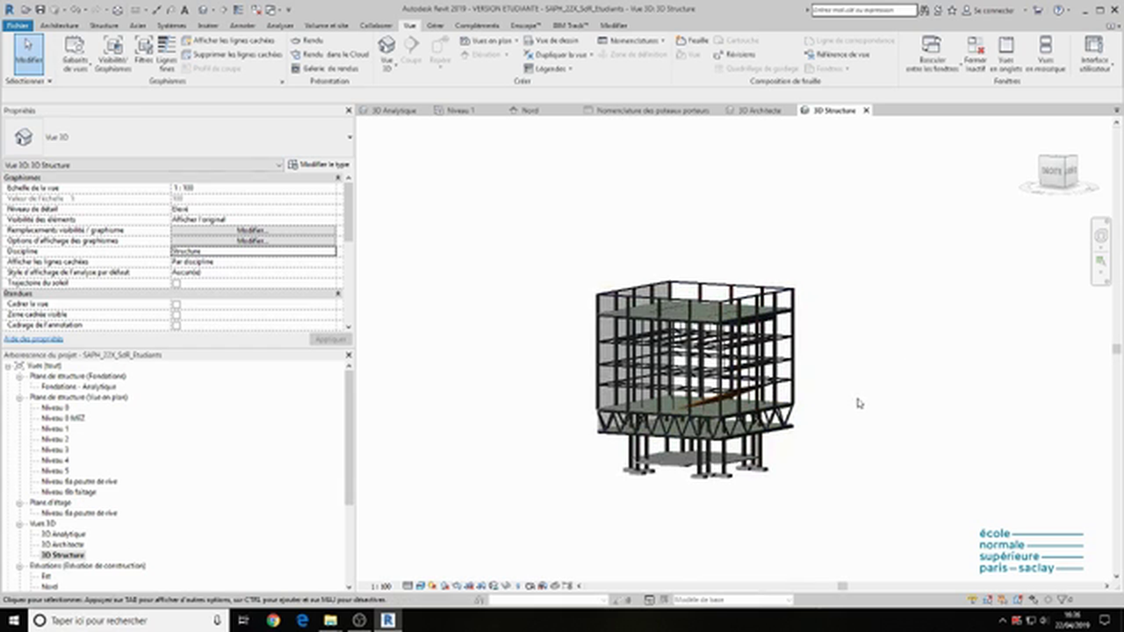This screenshot has height=632, width=1124.
Task: Open the Architecture ribbon tab
Action: (59, 25)
